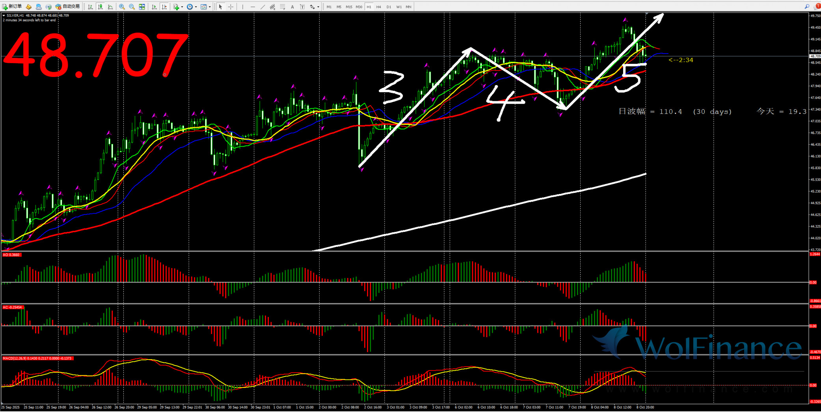Zoom out of the chart
This screenshot has height=412, width=821.
point(132,7)
